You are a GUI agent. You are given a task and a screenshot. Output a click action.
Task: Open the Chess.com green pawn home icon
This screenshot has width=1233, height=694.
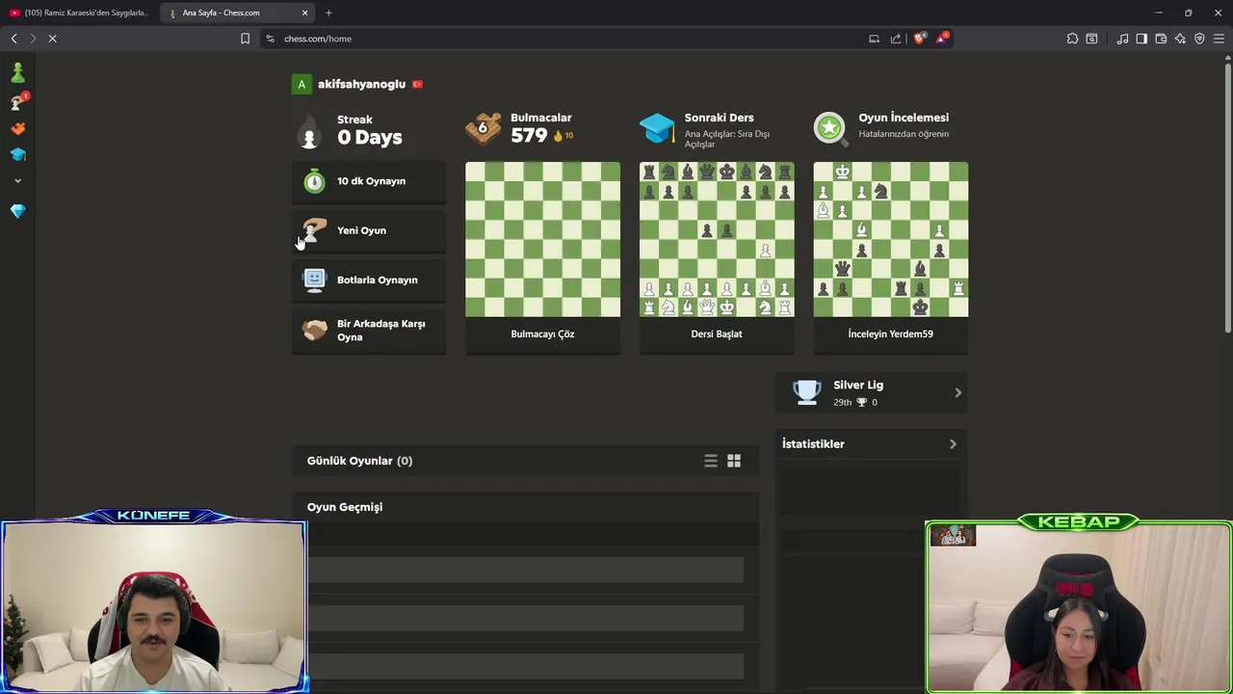click(17, 72)
